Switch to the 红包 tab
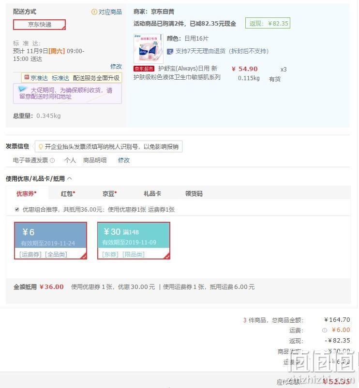The image size is (359, 388). coord(68,193)
